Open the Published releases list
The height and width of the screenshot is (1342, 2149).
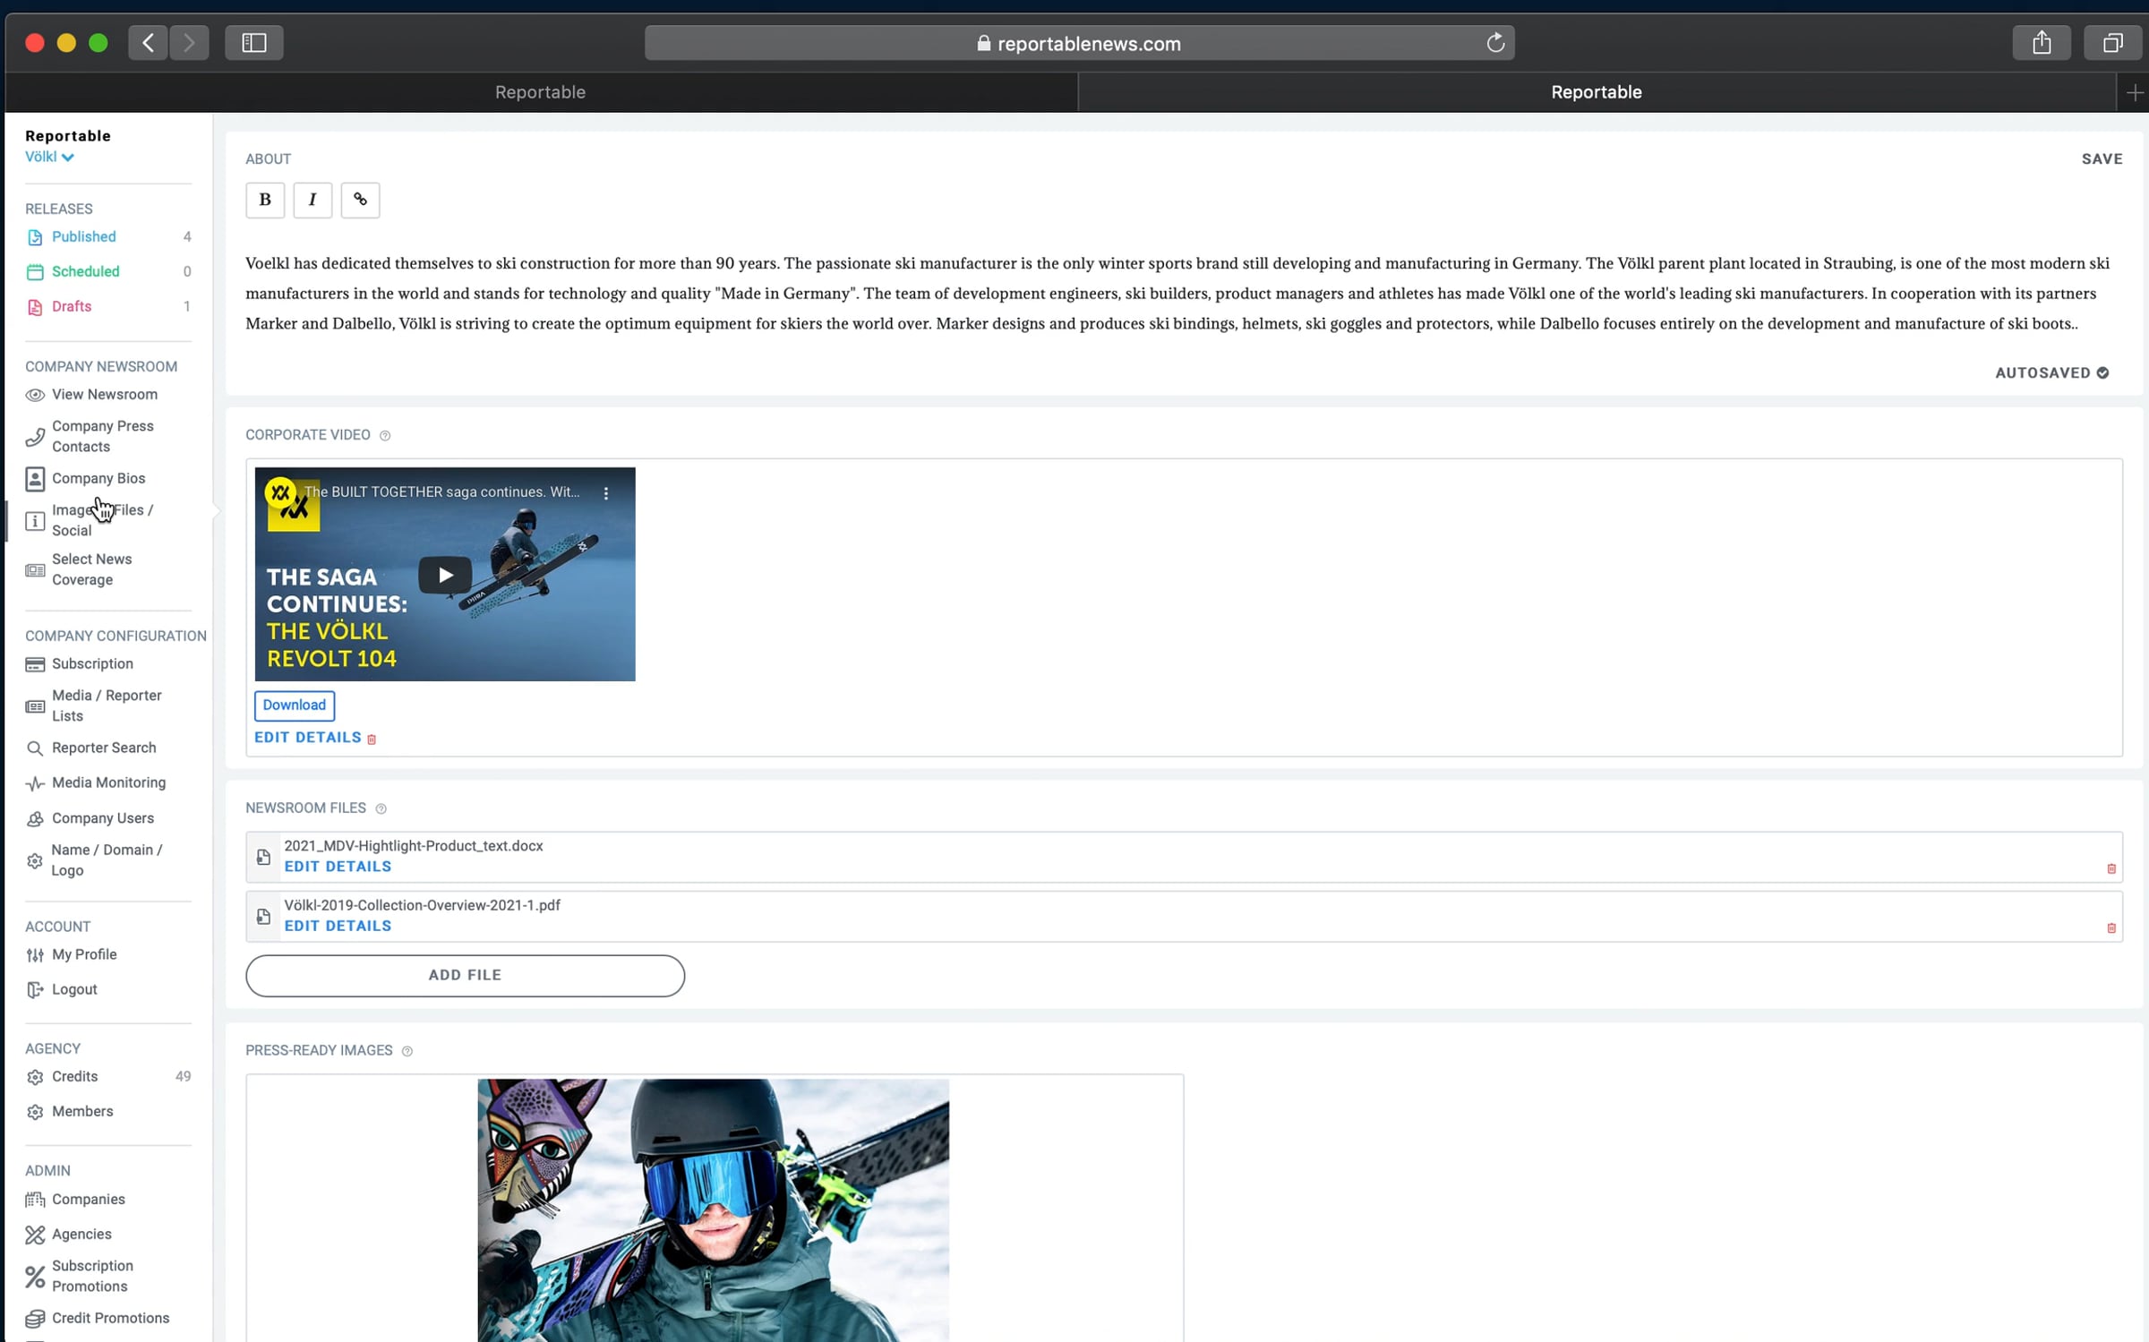click(x=84, y=237)
